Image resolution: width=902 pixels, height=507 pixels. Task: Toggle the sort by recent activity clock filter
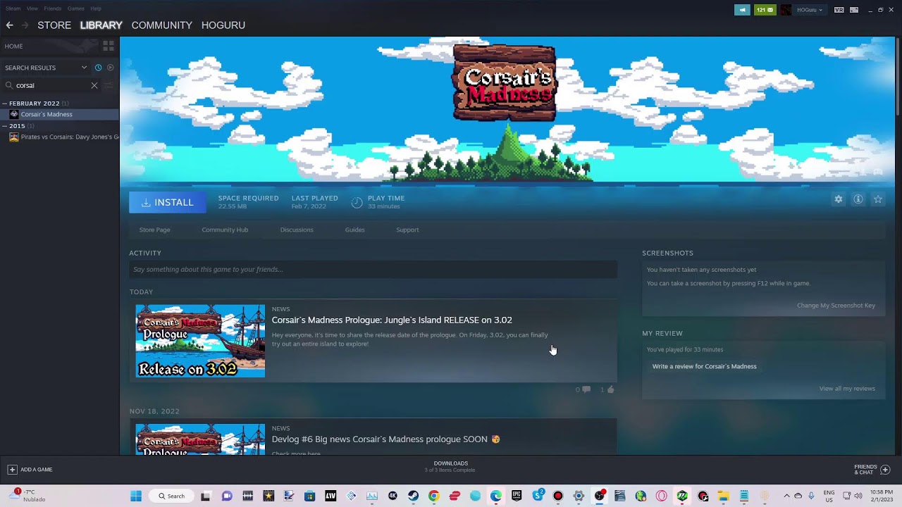[98, 68]
